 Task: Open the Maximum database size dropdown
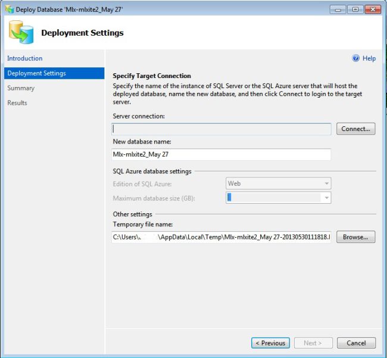coord(279,198)
